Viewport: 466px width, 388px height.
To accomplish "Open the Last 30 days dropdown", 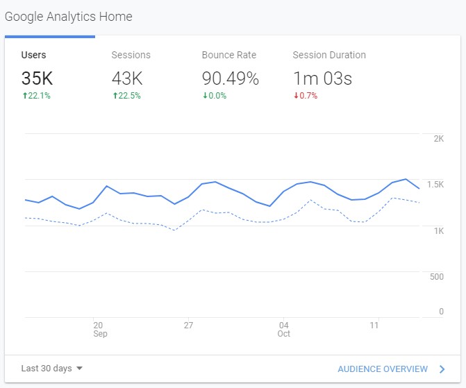I will click(x=51, y=369).
